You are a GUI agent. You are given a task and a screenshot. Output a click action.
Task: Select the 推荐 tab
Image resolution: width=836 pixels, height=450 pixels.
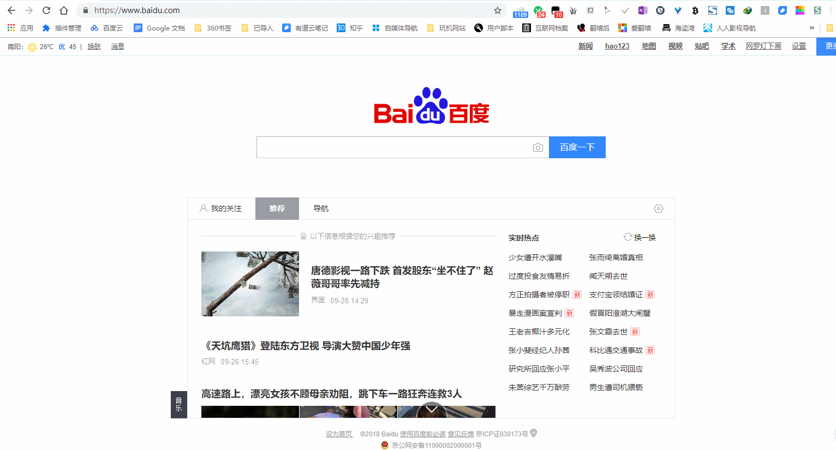tap(277, 208)
